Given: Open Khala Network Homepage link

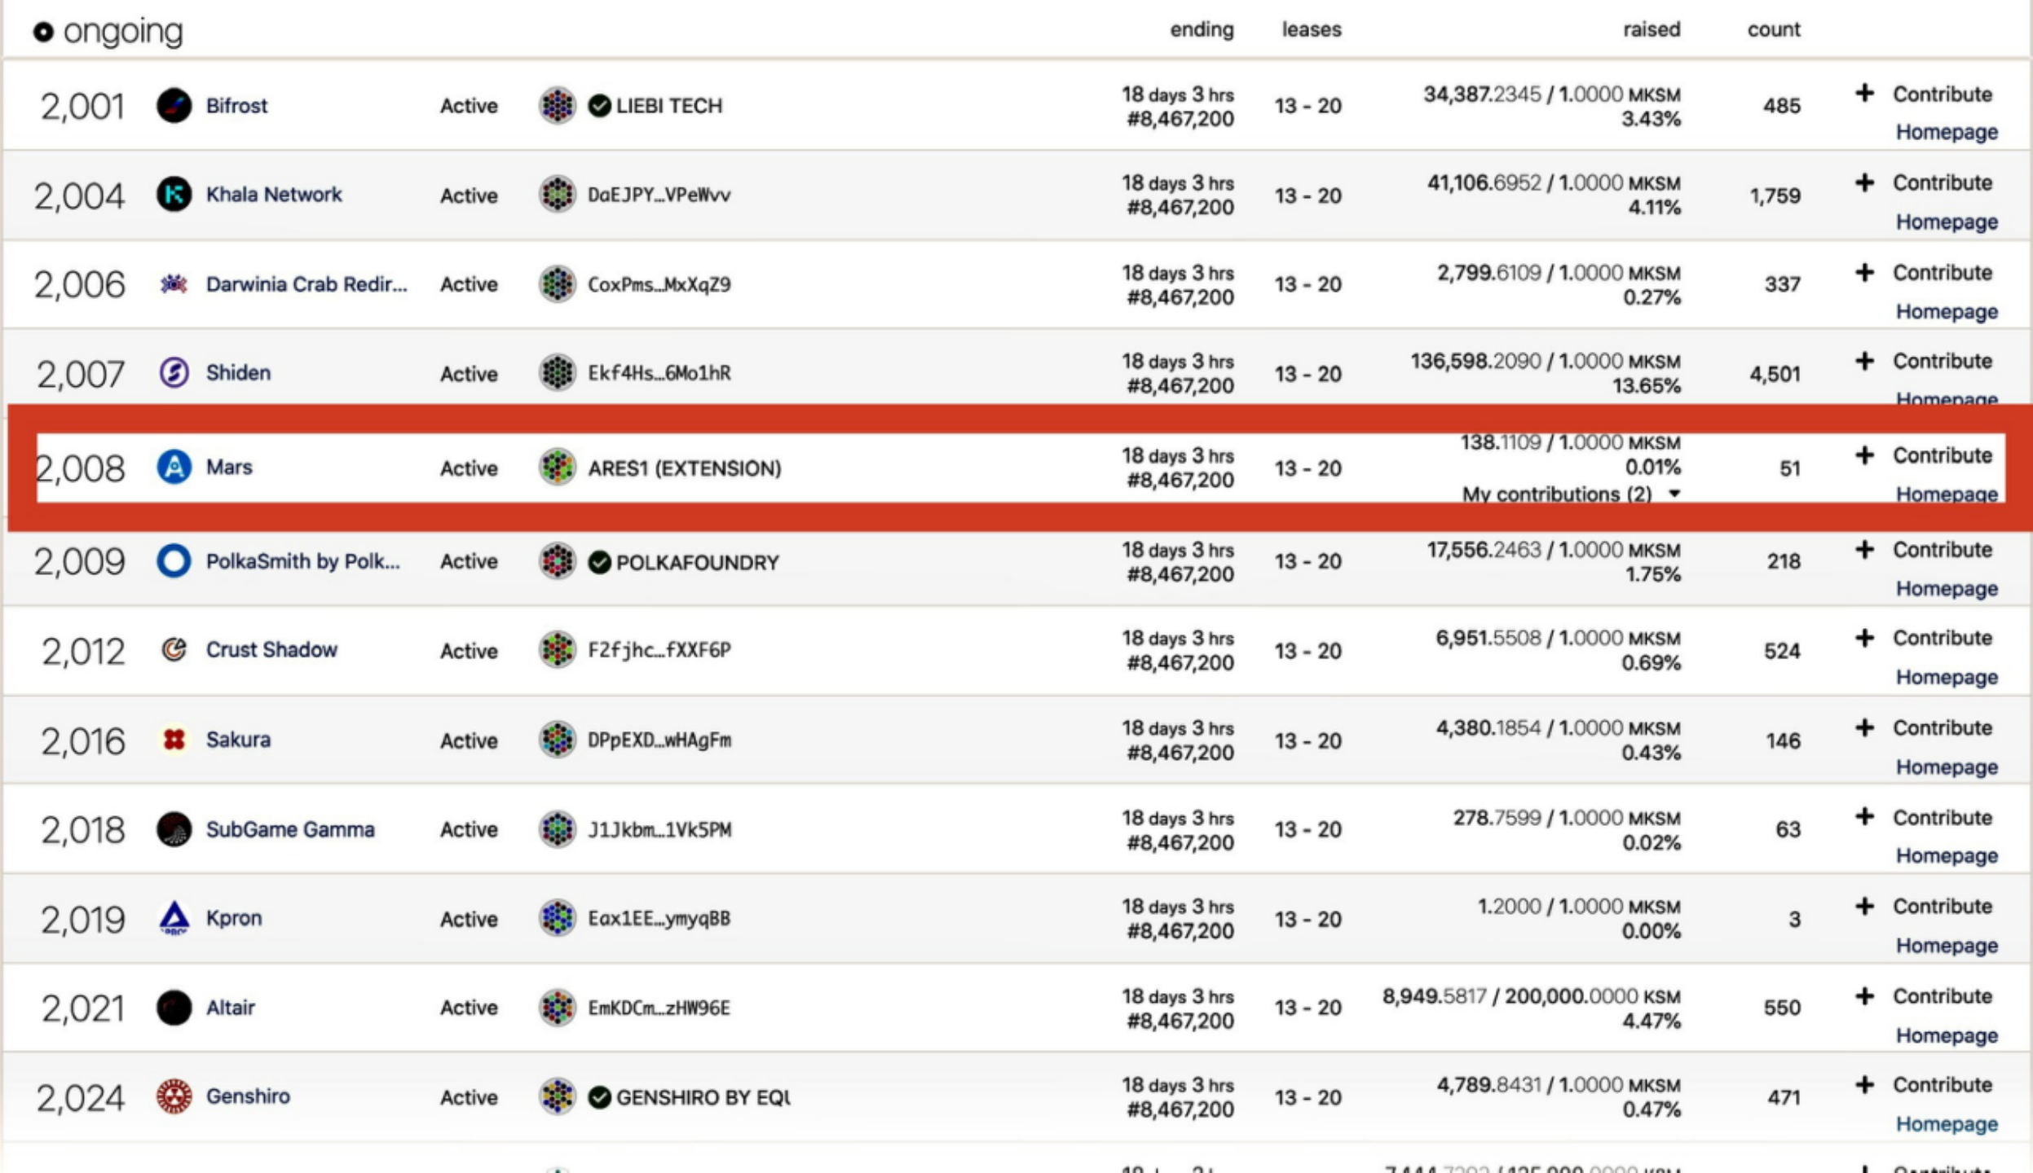Looking at the screenshot, I should pyautogui.click(x=1947, y=222).
